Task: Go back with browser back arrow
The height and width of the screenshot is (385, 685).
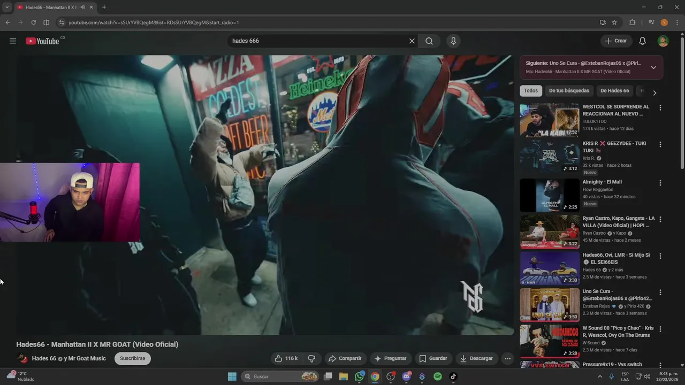Action: tap(7, 22)
